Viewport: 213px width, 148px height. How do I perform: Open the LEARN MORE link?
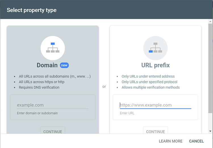click(x=170, y=141)
